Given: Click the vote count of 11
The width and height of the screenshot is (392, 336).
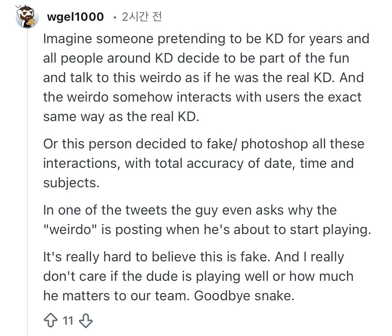Looking at the screenshot, I should (x=68, y=321).
